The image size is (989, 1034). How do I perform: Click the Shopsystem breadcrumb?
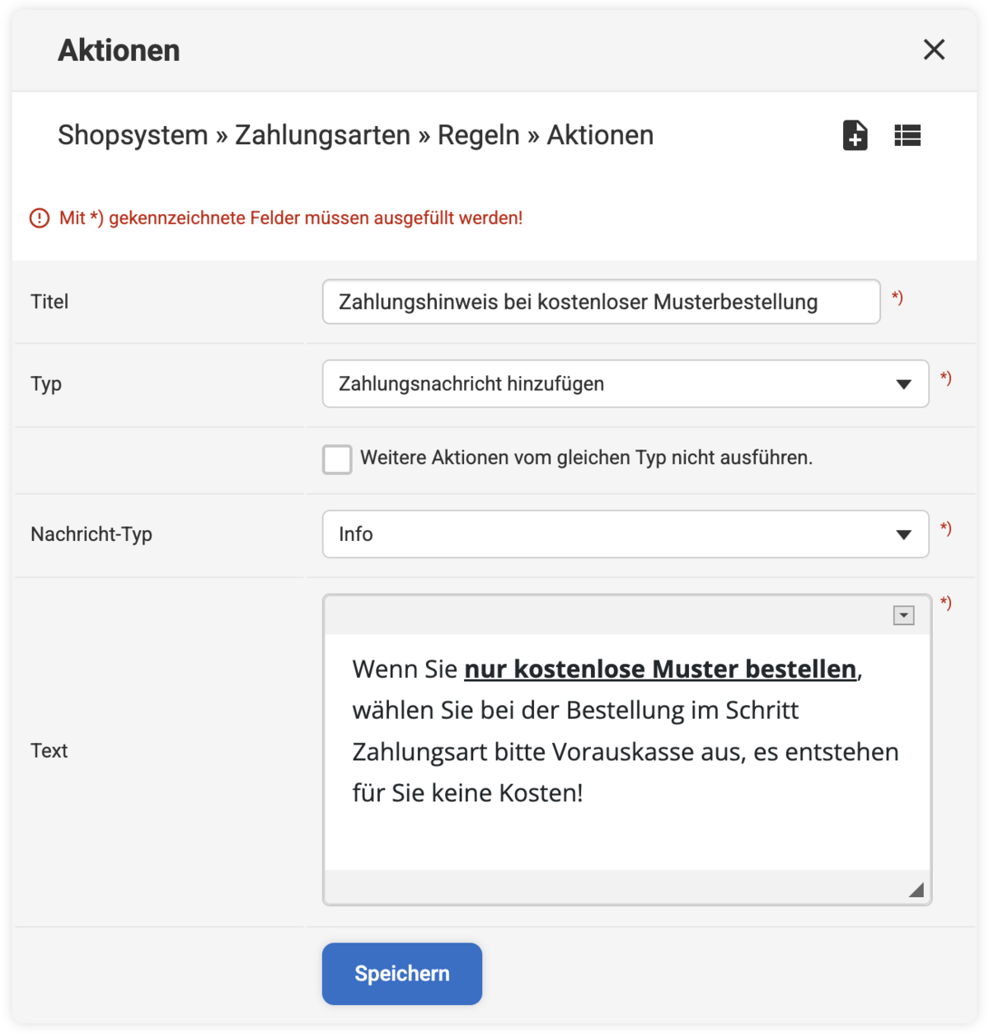coord(133,135)
